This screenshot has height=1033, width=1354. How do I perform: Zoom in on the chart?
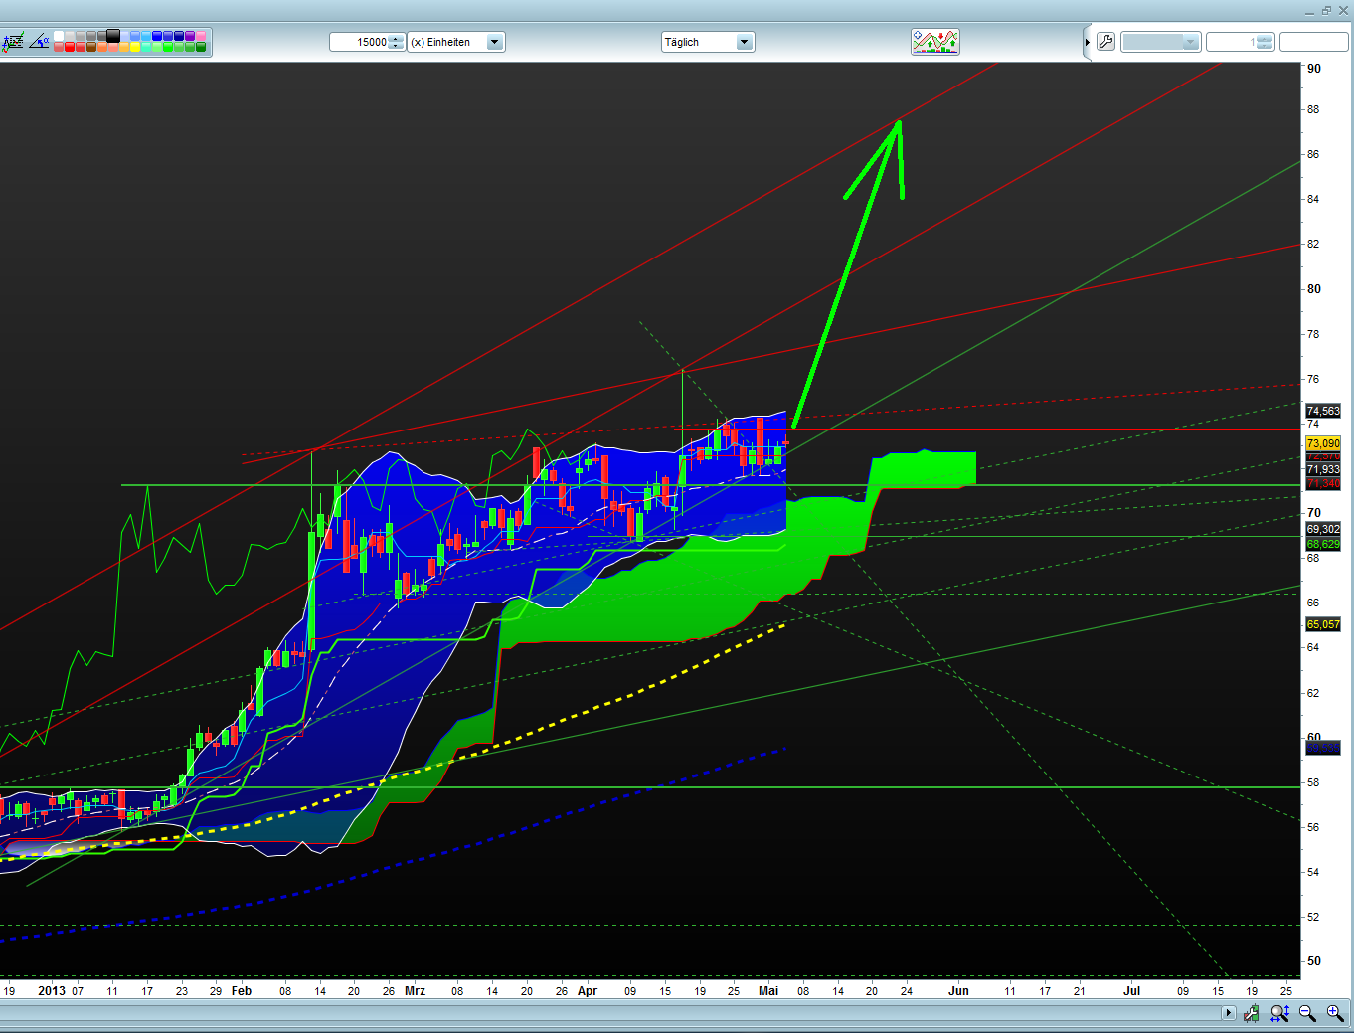[x=1335, y=1013]
